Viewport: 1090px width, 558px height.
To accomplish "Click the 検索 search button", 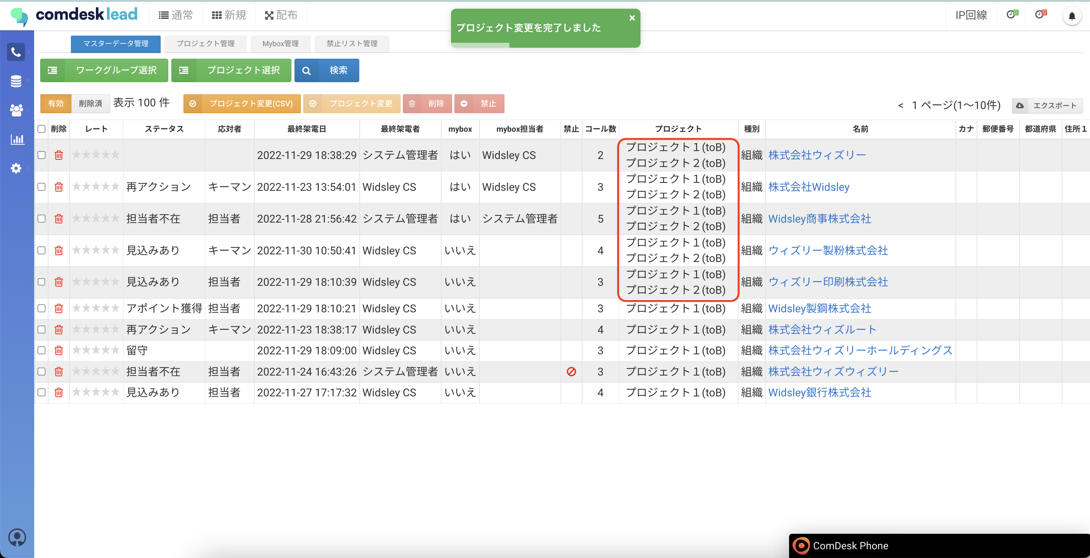I will pyautogui.click(x=327, y=70).
